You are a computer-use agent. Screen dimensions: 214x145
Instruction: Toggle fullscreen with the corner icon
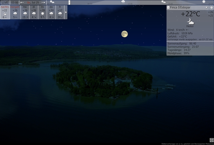click(212, 140)
